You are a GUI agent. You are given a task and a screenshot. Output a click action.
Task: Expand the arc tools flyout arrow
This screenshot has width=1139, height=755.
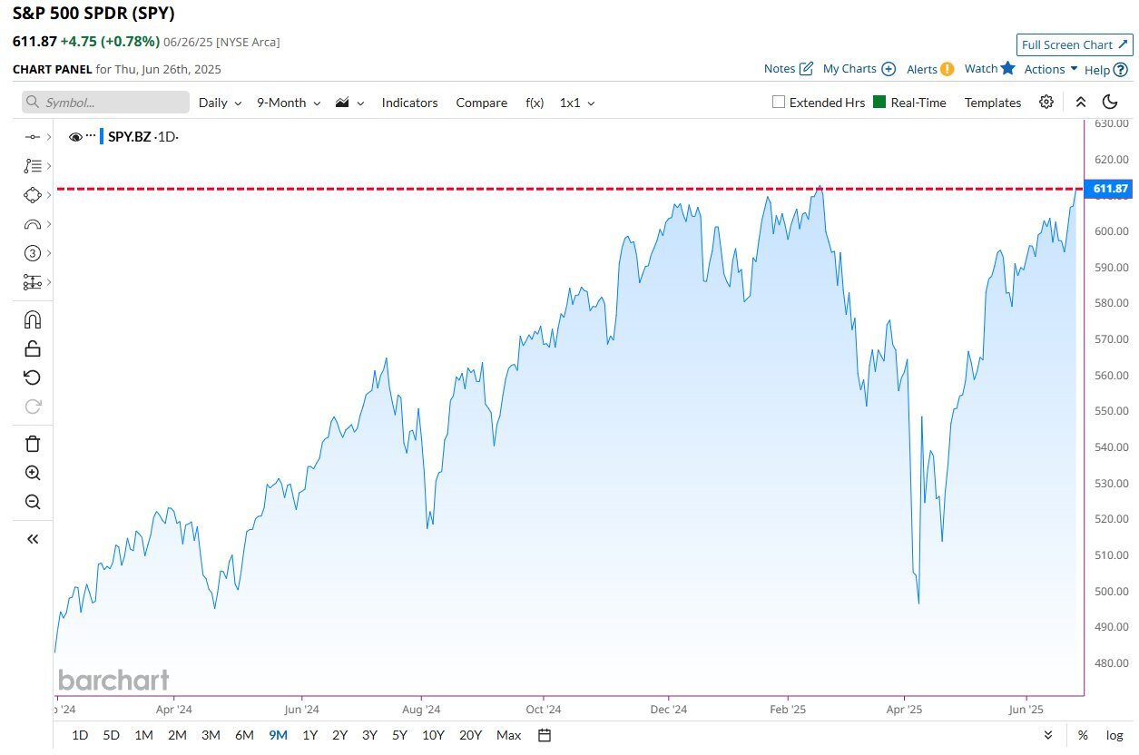tap(48, 224)
